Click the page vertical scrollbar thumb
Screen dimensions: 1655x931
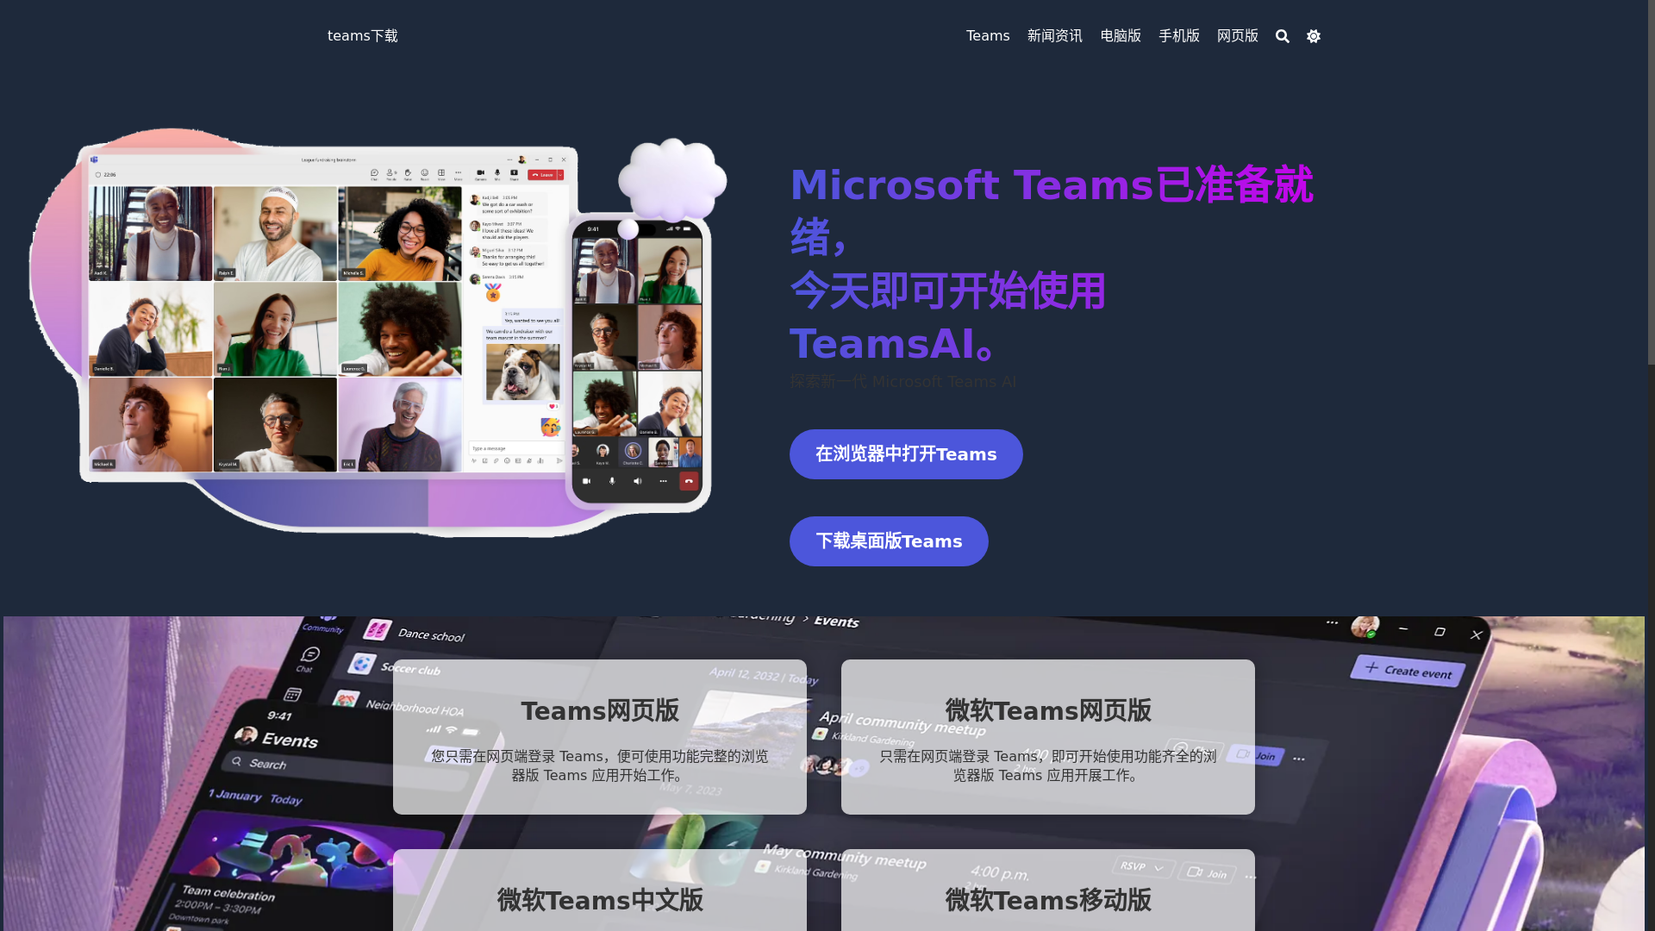1651,182
